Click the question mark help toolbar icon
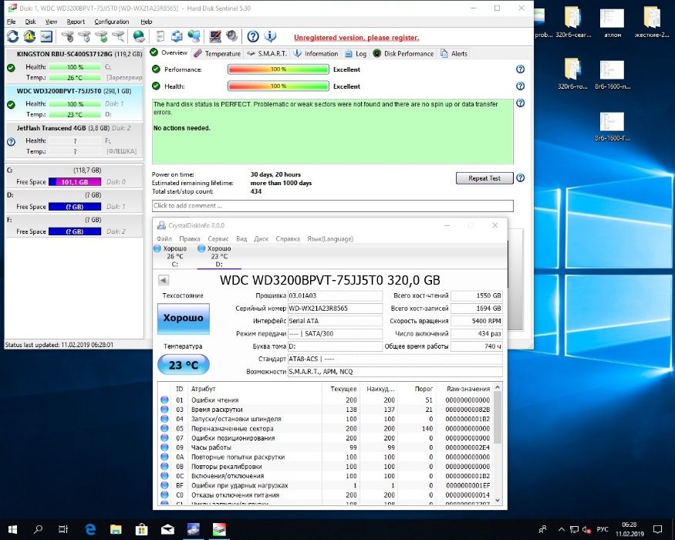Screen dimensions: 675x540 (x=253, y=36)
